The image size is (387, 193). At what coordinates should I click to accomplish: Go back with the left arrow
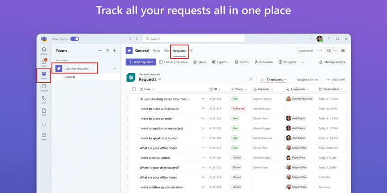(130, 39)
